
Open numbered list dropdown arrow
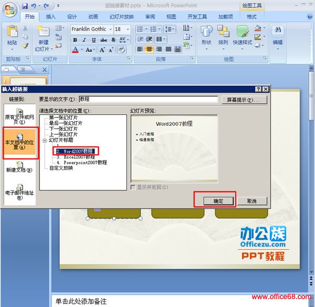[159, 29]
